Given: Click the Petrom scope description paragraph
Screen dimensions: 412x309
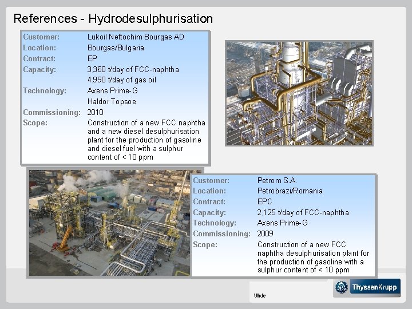Looking at the screenshot, I should tap(313, 257).
